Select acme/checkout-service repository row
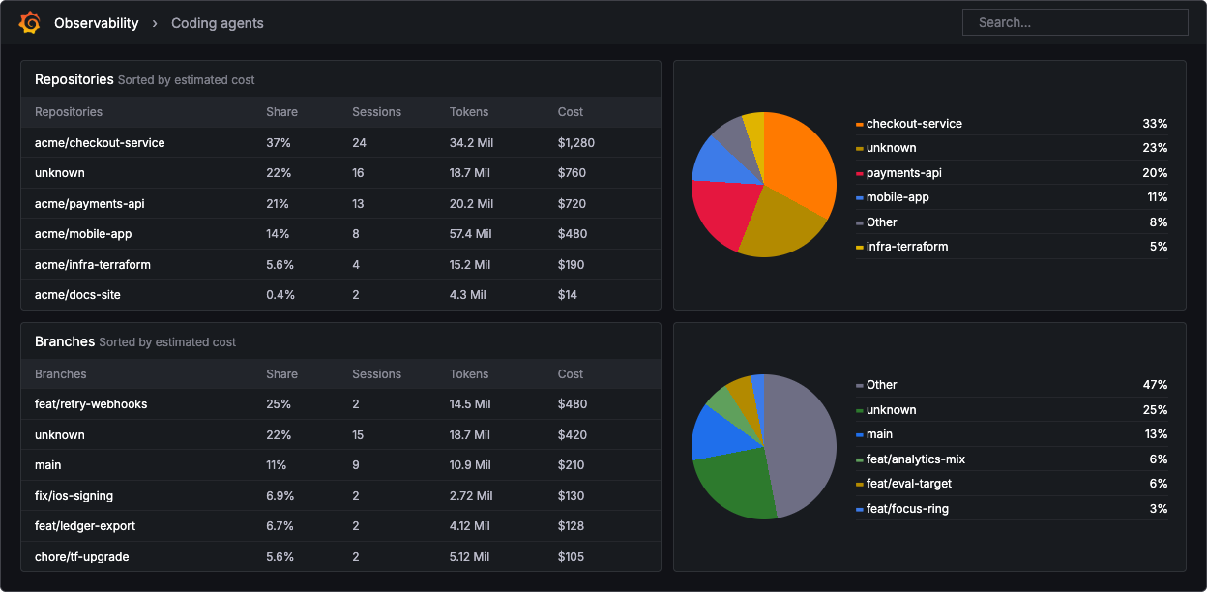 [x=340, y=143]
